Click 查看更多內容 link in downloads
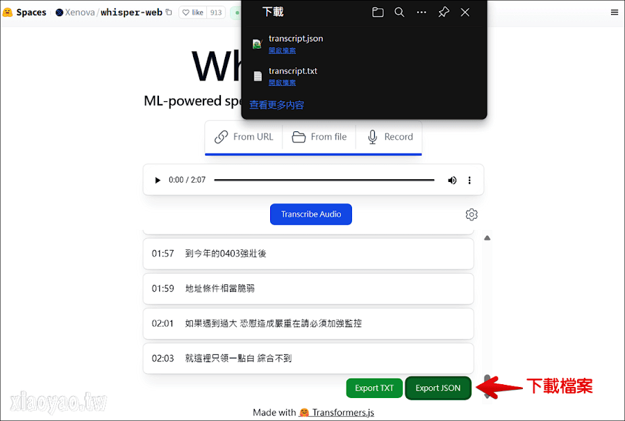 pos(276,105)
